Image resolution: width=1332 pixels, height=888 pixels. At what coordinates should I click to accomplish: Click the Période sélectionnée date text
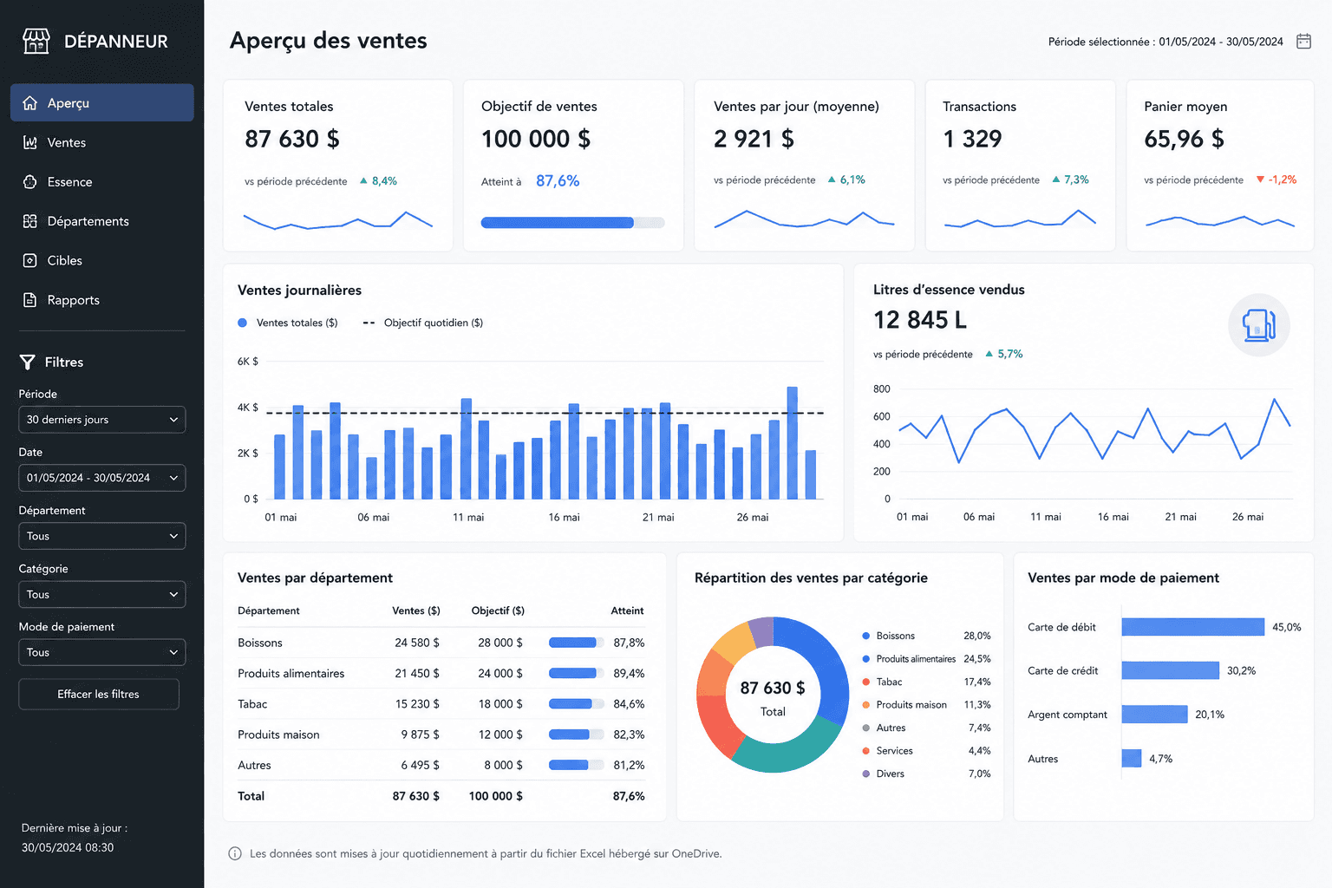pos(1165,42)
